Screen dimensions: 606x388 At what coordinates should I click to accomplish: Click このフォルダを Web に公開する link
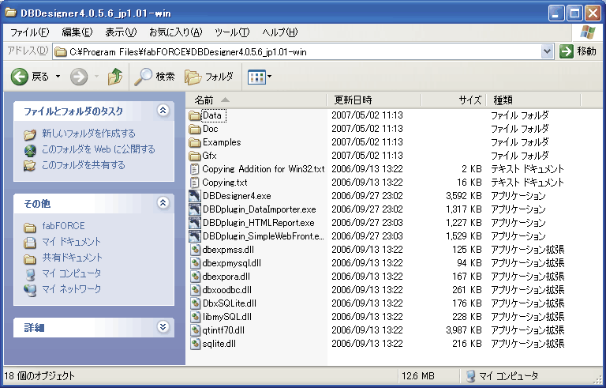[x=99, y=149]
